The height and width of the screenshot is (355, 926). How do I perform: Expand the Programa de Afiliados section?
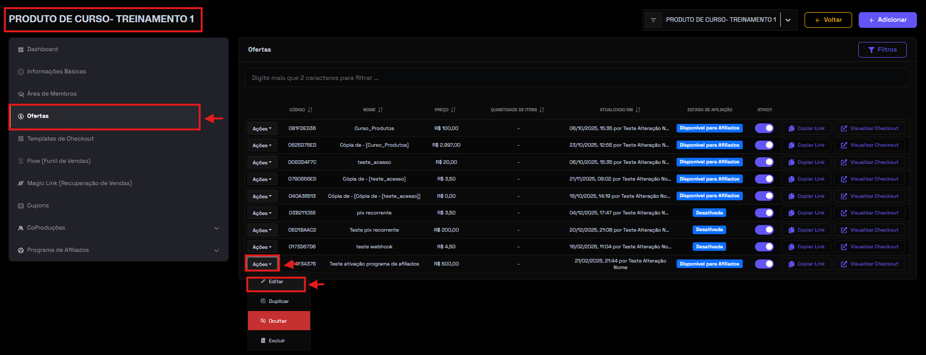click(x=217, y=250)
